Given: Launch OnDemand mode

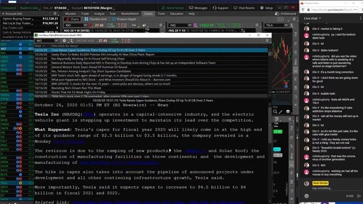Looking at the screenshot, I should pos(285,14).
